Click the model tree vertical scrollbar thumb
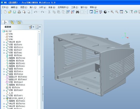 39,44
